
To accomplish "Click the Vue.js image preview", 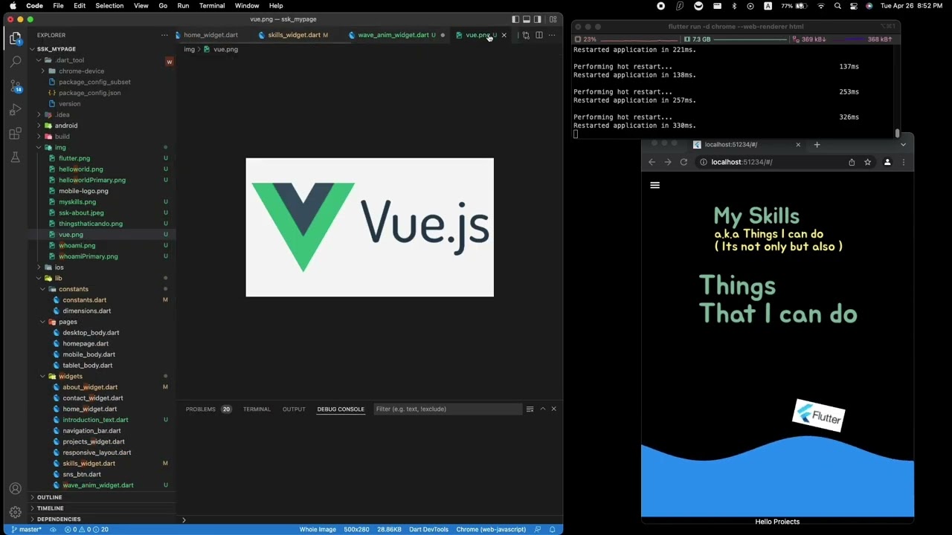I will pos(370,227).
